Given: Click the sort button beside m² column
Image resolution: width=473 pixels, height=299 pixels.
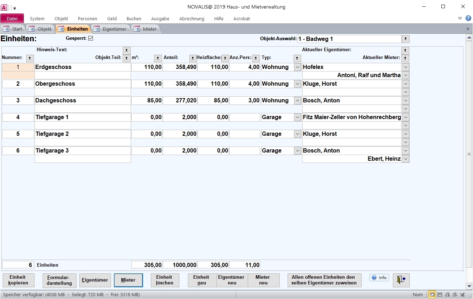Looking at the screenshot, I should click(158, 58).
